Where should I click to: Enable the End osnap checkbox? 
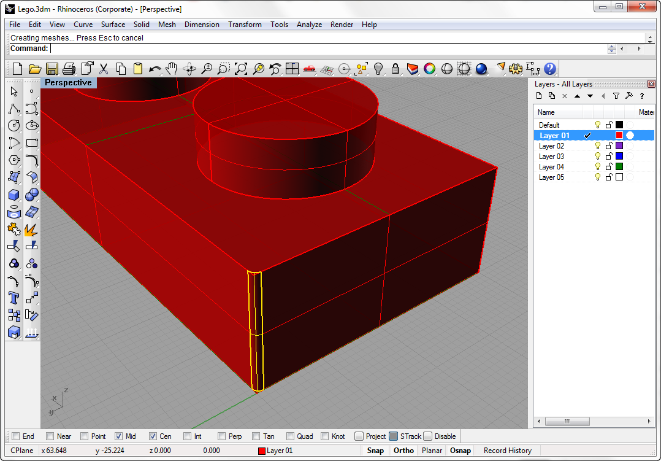[x=16, y=436]
